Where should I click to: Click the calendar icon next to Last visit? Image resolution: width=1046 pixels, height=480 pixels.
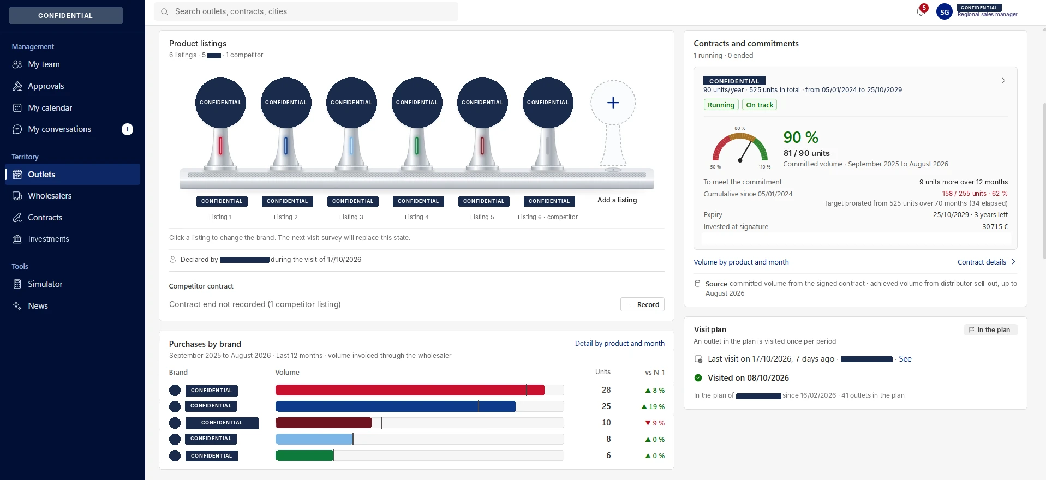(x=698, y=359)
